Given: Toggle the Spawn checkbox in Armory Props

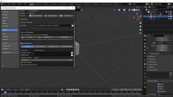Looking at the screenshot, I should (x=158, y=87).
